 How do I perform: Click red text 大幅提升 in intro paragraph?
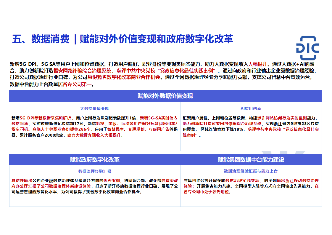(x=257, y=64)
